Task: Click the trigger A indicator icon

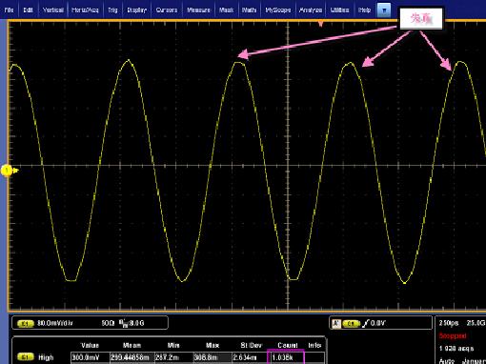Action: click(x=335, y=323)
